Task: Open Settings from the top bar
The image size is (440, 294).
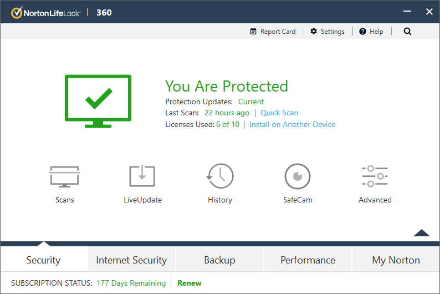Action: click(327, 32)
